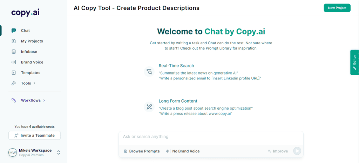Open the Tools menu item
Image resolution: width=359 pixels, height=163 pixels.
tap(26, 83)
